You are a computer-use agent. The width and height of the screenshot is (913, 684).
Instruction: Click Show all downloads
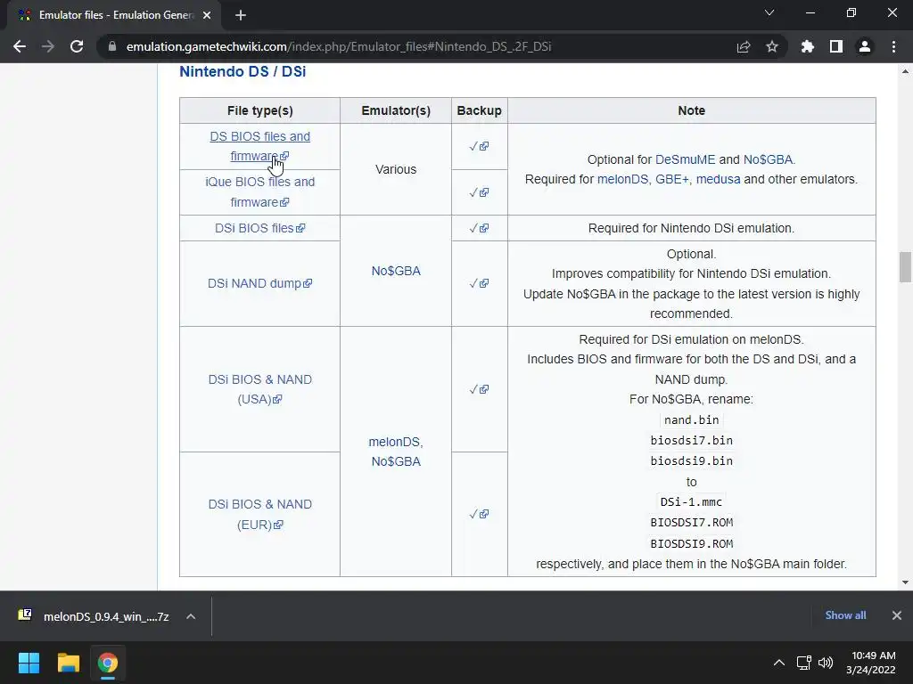(x=845, y=615)
